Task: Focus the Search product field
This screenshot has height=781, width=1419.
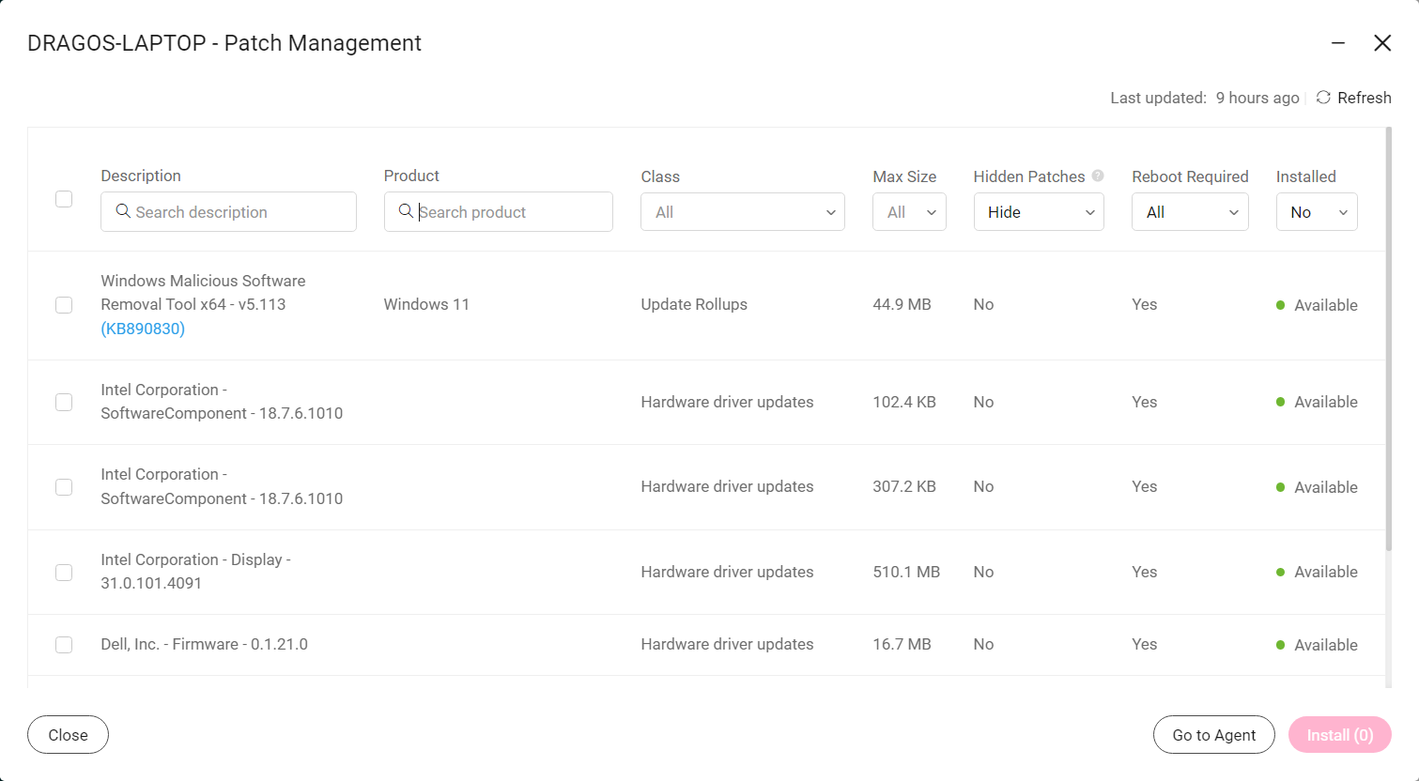Action: pos(499,212)
